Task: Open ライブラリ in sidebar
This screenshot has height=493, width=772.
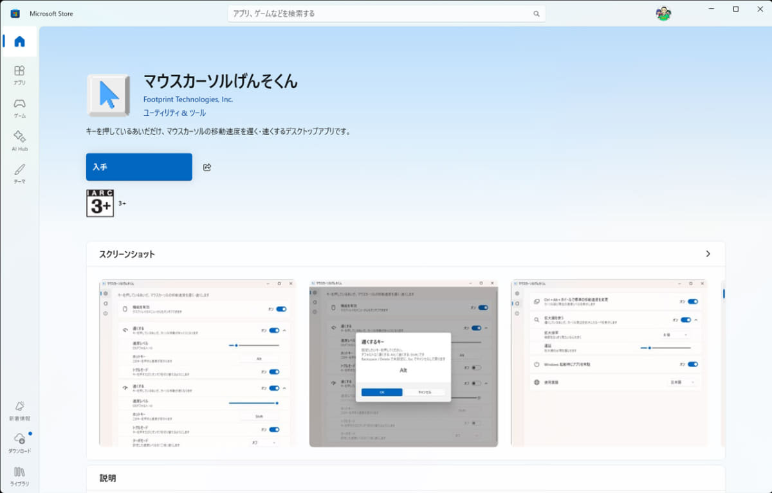Action: [19, 476]
